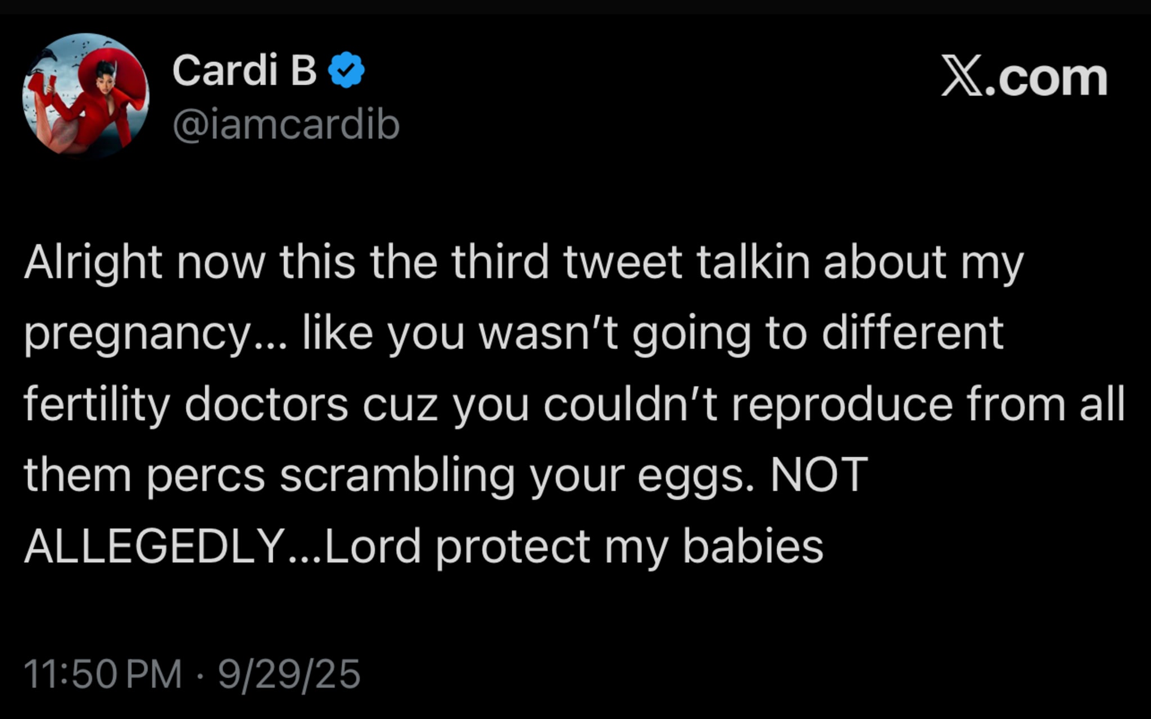Click the word "percs" in the tweet
This screenshot has height=719, width=1151.
click(206, 475)
